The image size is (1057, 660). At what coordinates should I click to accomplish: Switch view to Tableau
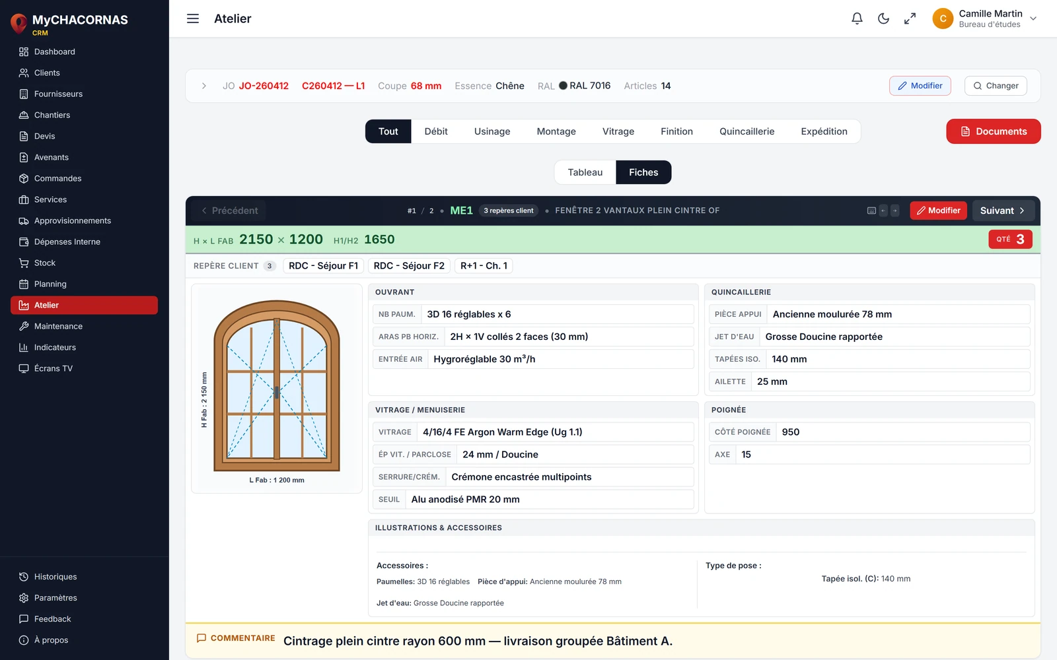point(585,172)
